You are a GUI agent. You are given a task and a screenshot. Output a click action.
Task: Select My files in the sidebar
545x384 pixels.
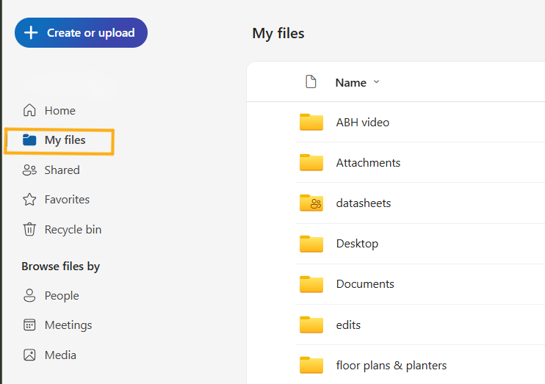[59, 140]
